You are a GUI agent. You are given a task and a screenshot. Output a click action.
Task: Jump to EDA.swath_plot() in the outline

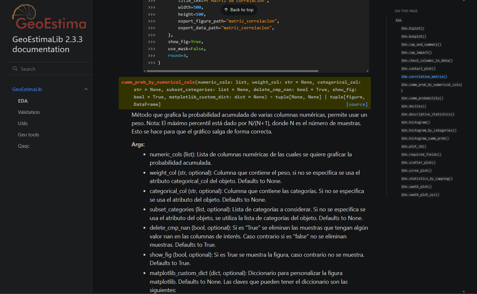point(417,187)
